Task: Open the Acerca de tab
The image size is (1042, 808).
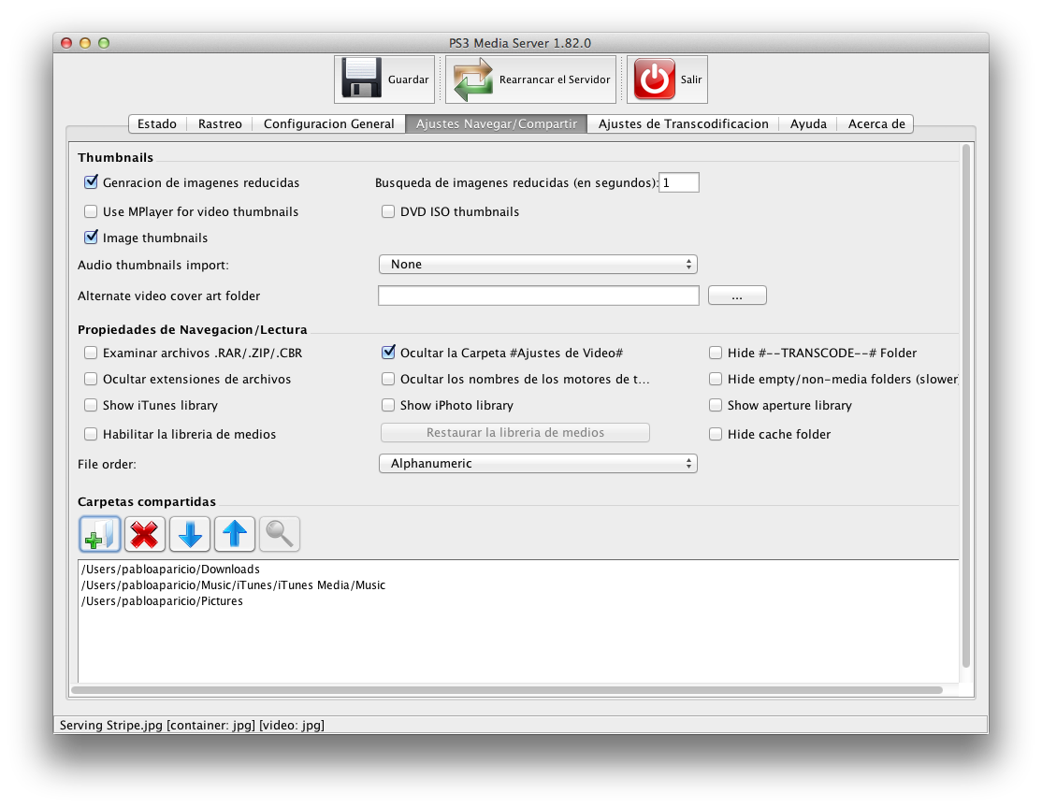Action: click(x=876, y=123)
